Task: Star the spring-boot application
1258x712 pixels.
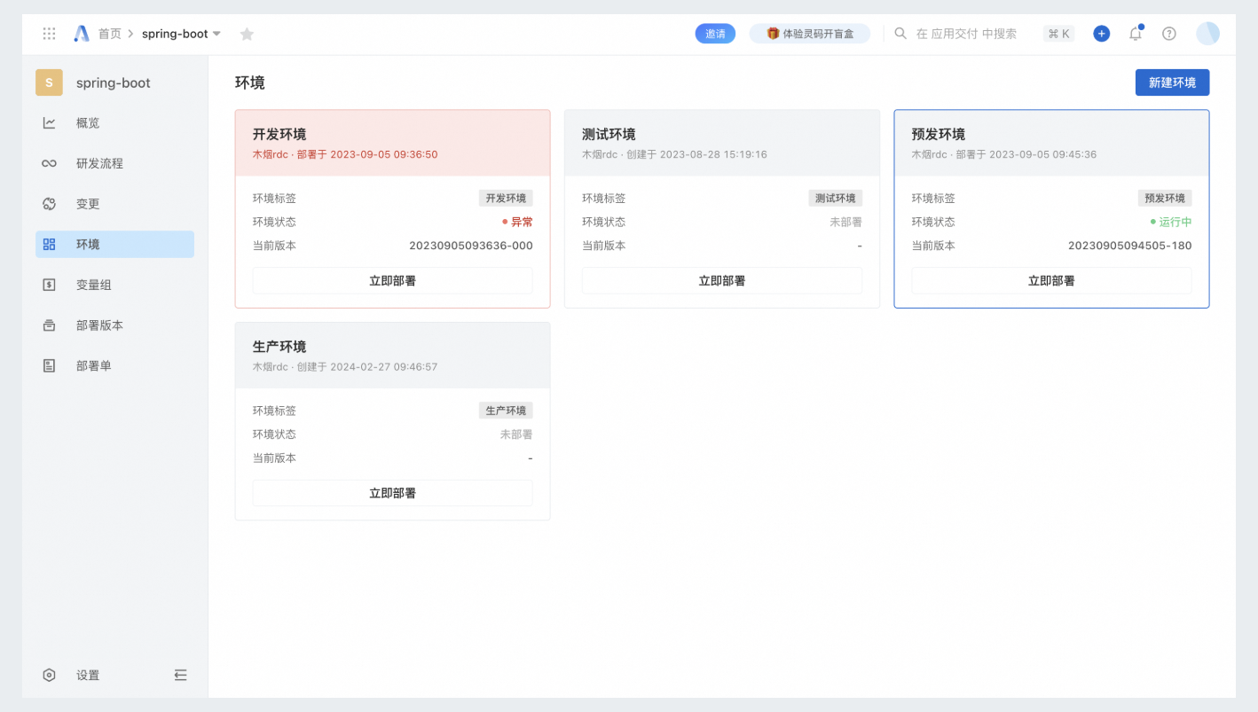Action: tap(247, 34)
